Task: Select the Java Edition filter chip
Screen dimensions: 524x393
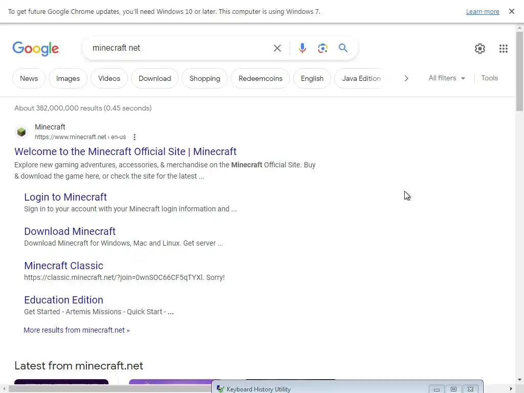Action: pyautogui.click(x=361, y=78)
